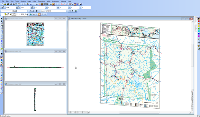The height and width of the screenshot is (117, 200).
Task: Select the arrow Select tool in toolbox
Action: (x=2, y=19)
